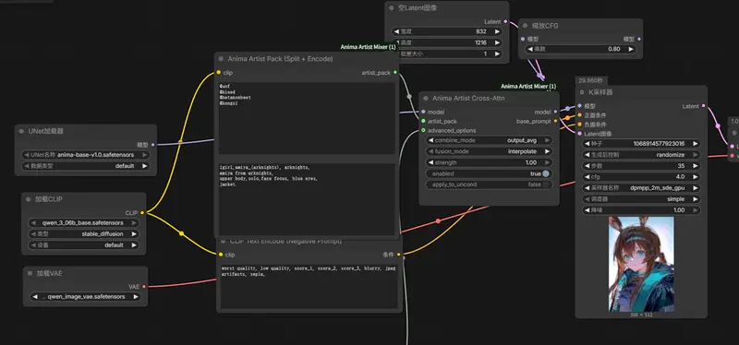Increase 降噪 with its right arrow
The image size is (739, 345).
point(695,210)
